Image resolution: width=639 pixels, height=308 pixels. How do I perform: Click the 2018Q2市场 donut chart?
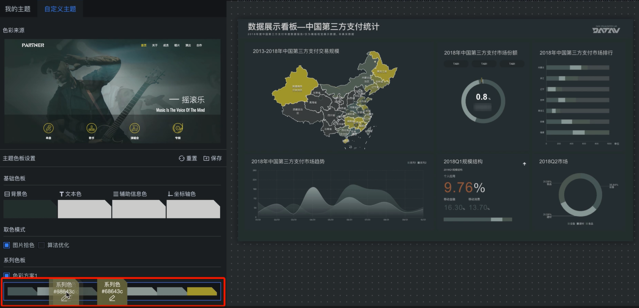(x=580, y=195)
